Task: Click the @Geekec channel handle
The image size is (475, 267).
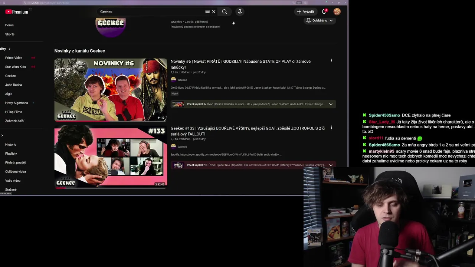Action: point(176,22)
